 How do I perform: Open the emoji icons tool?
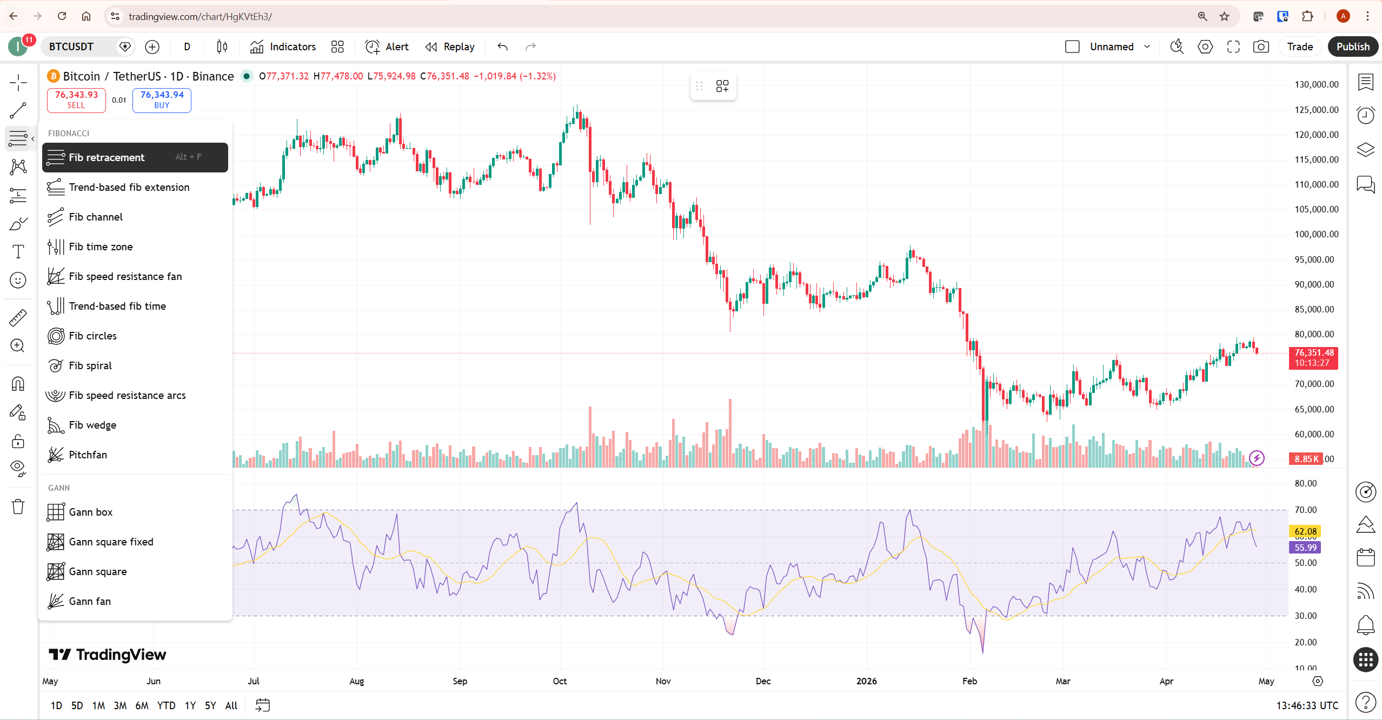coord(18,280)
